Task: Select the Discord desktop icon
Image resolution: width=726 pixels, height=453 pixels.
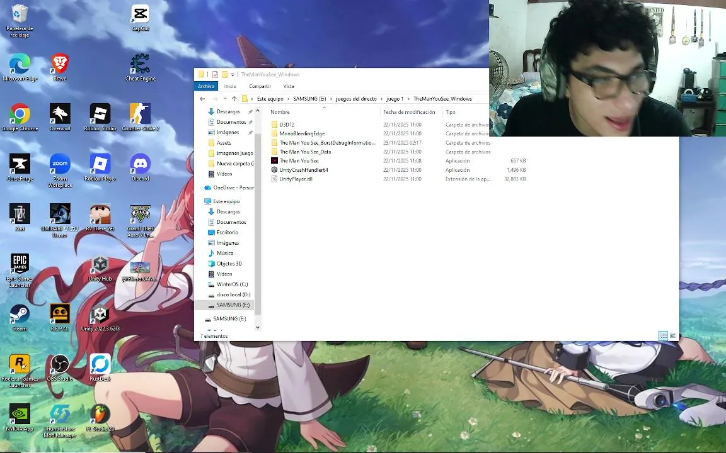Action: pyautogui.click(x=141, y=167)
